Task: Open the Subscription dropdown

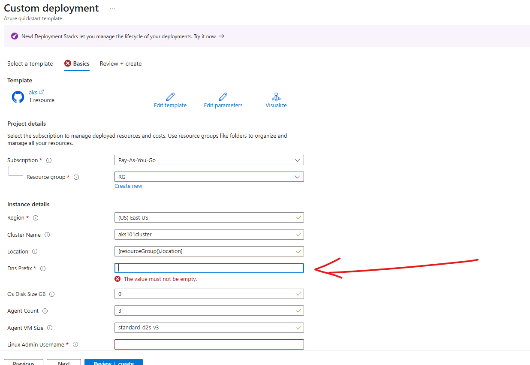Action: 209,160
